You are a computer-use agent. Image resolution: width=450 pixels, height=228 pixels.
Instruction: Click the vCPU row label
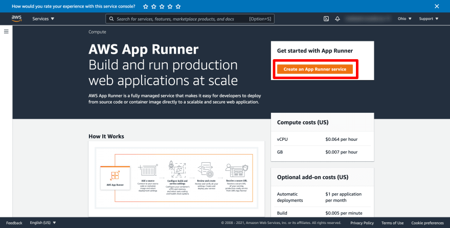click(x=282, y=139)
